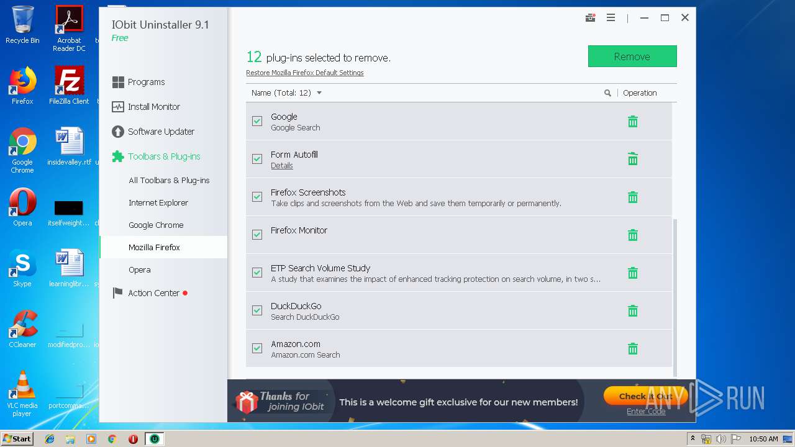
Task: Click the taskbar clock showing 10:50 AM
Action: pos(763,439)
